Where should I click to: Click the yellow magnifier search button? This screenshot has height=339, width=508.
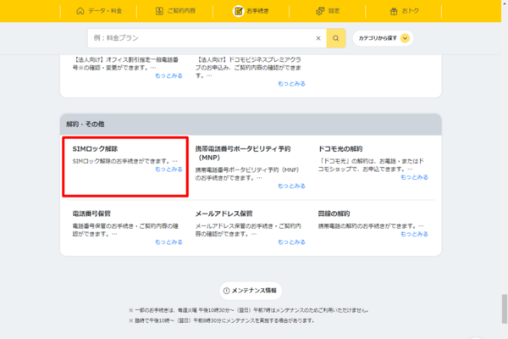[335, 38]
